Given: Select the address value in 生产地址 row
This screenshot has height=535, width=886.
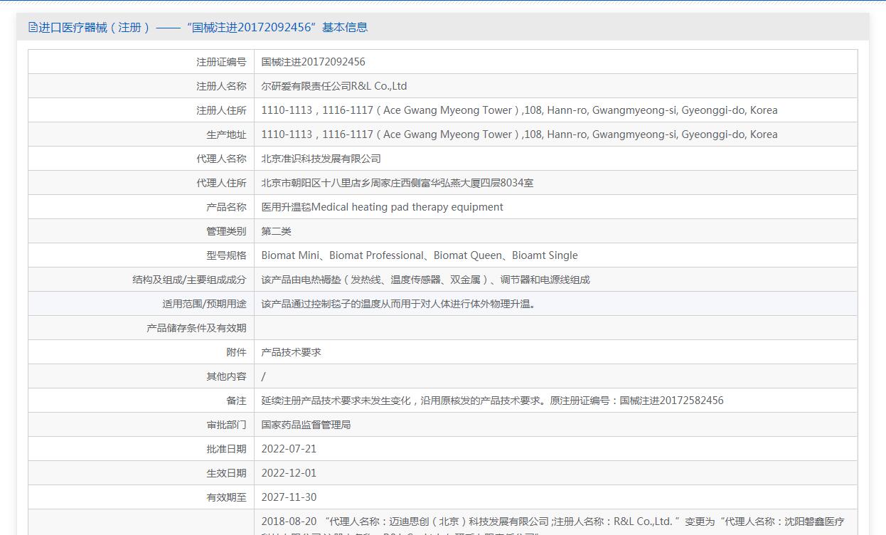Looking at the screenshot, I should pyautogui.click(x=520, y=134).
